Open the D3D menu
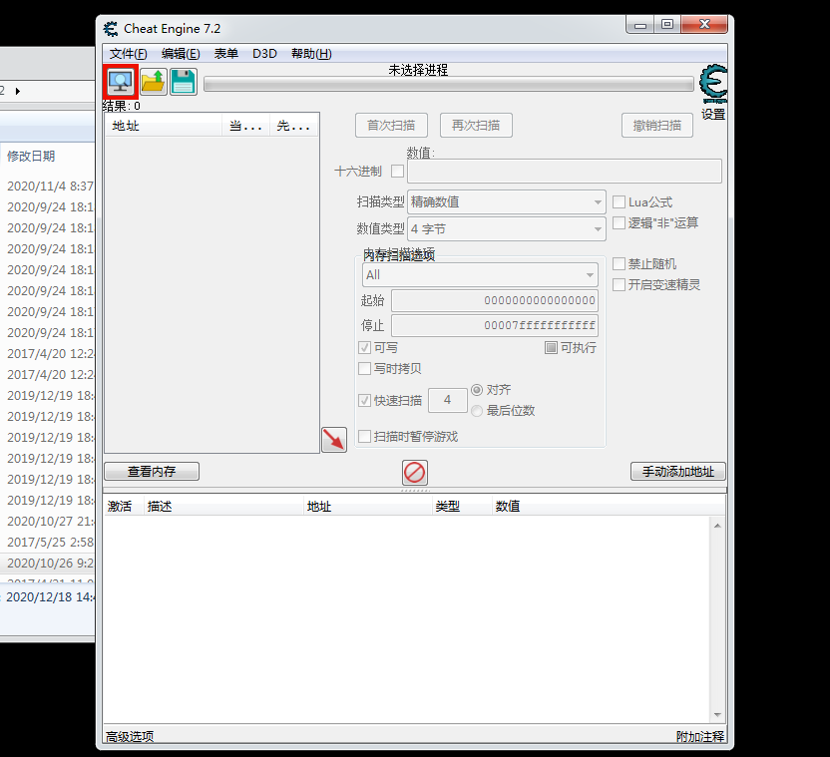The height and width of the screenshot is (757, 830). pos(264,54)
